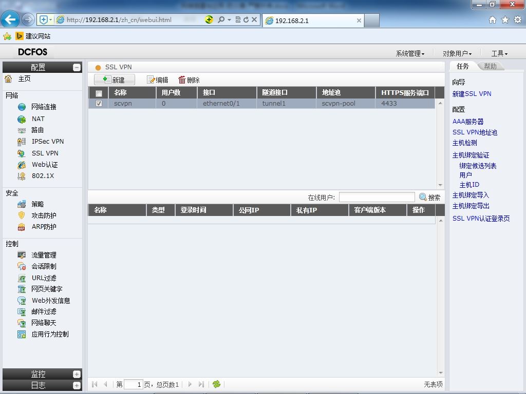
Task: Click the 在线用户 search input field
Action: pos(377,197)
